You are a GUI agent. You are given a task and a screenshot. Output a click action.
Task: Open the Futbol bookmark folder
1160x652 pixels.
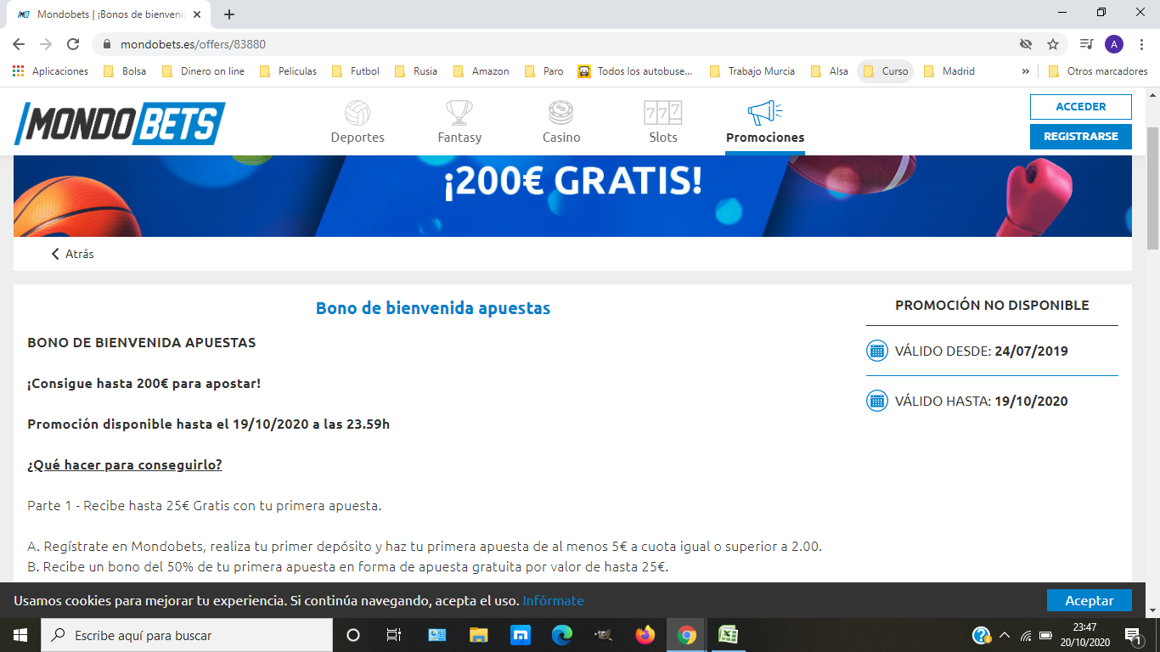click(356, 71)
